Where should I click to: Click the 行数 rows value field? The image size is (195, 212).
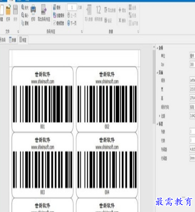coord(192,141)
